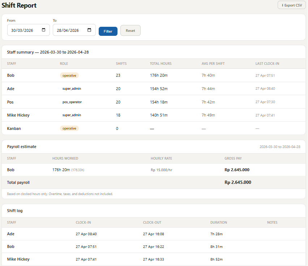Click Ade's clock-in 27 Apr 08:40 in shift log
Screen dimensions: 308x266
(86, 234)
